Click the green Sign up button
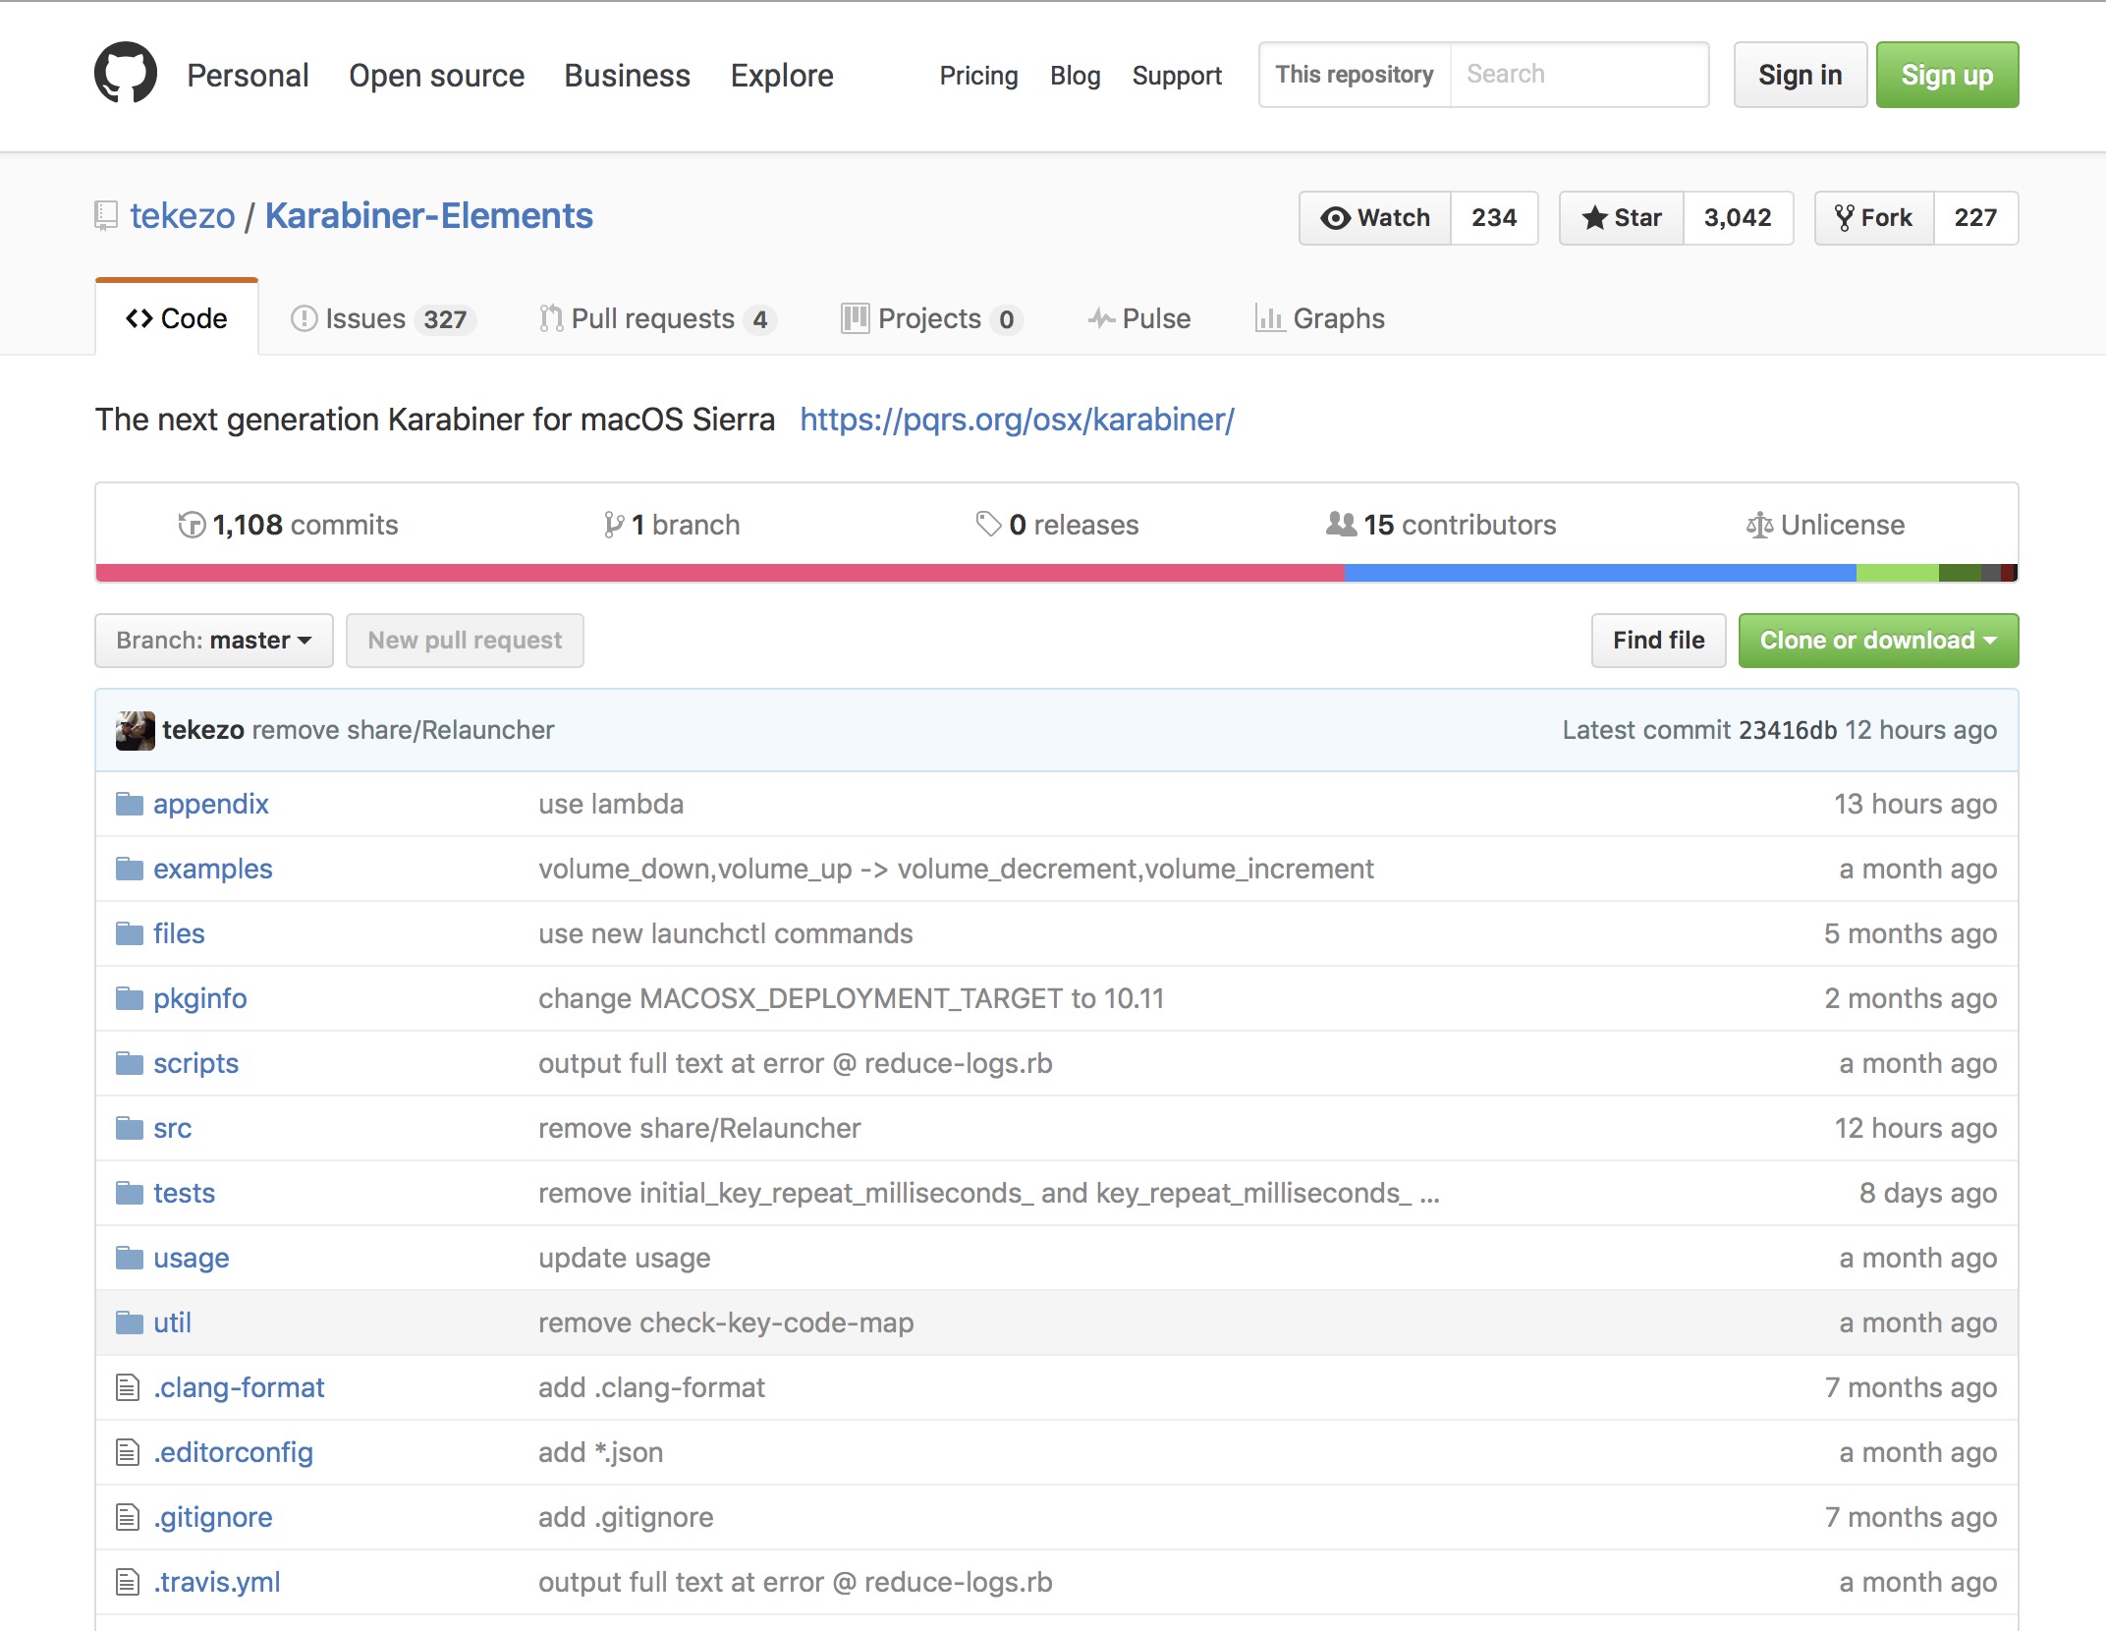Screen dimensions: 2106x1631 click(x=1947, y=75)
